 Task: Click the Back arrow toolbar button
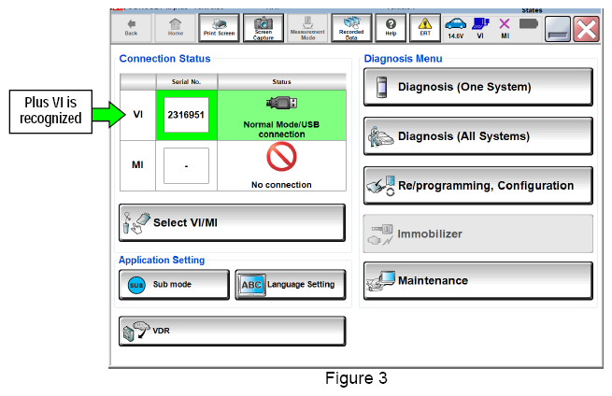(x=131, y=28)
